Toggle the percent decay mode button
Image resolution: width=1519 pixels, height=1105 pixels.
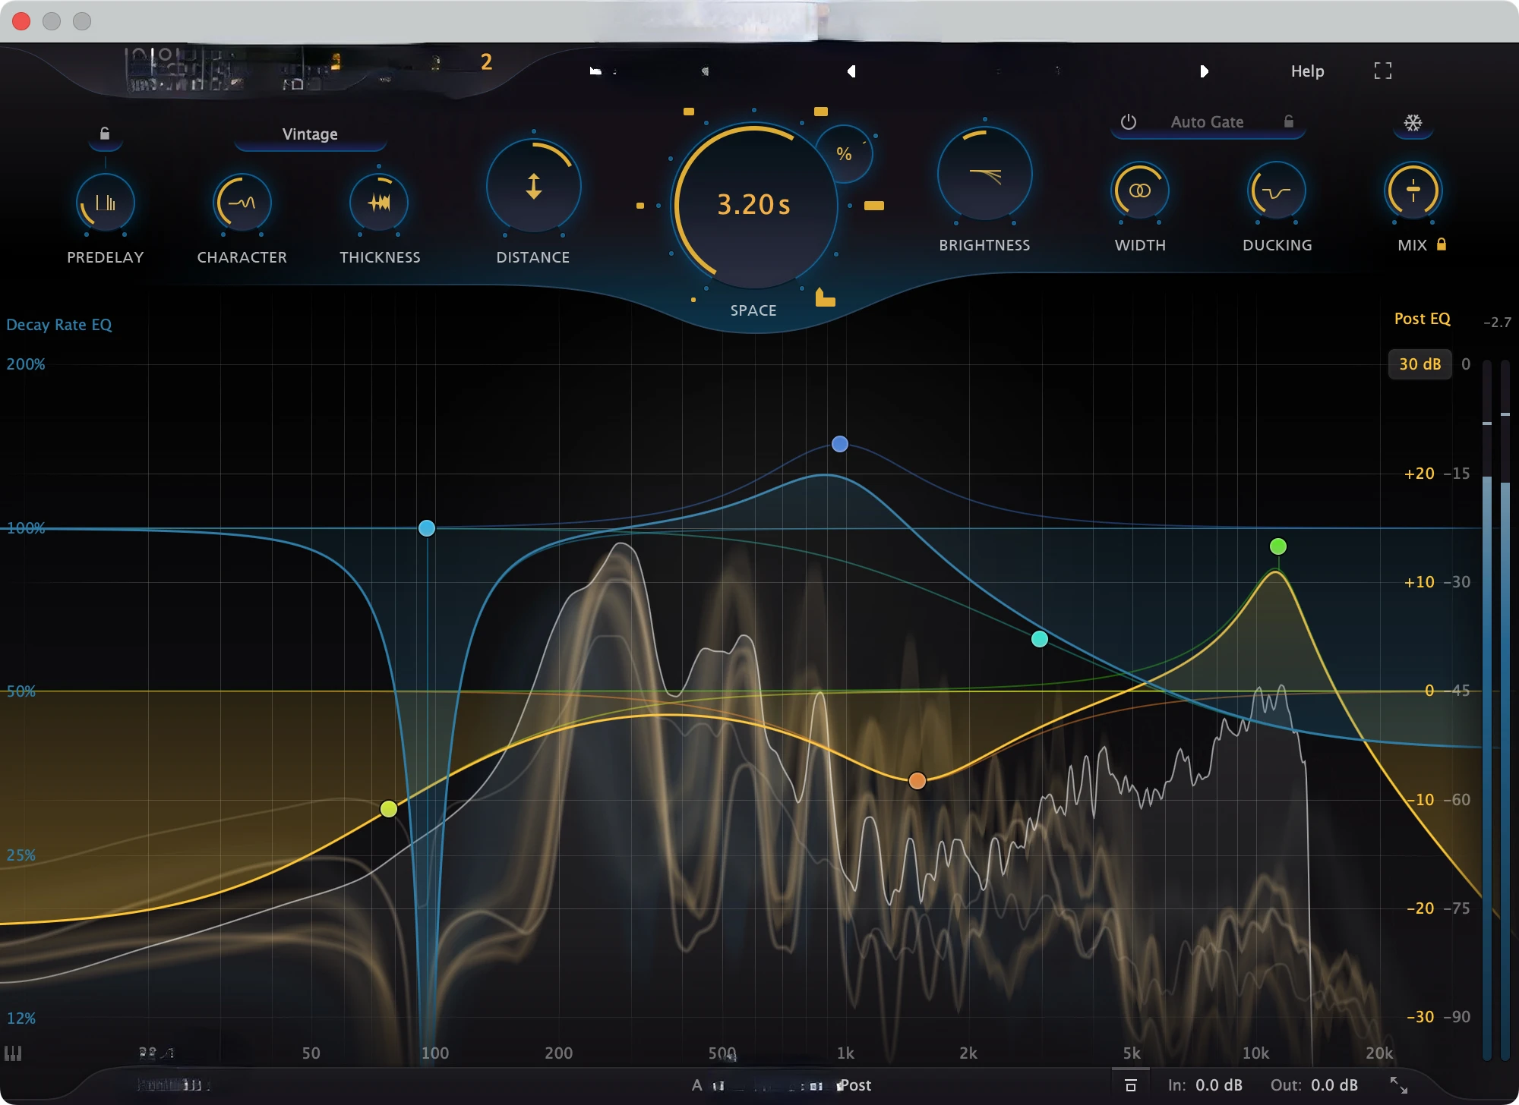844,154
